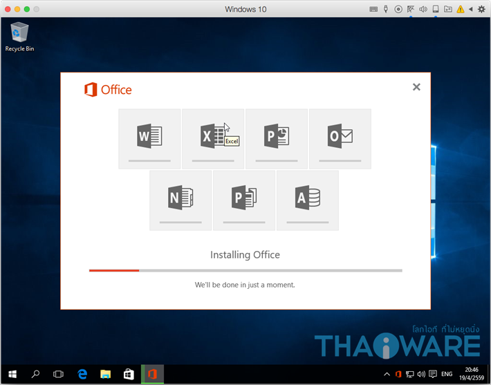Open the Recycle Bin desktop icon

click(x=19, y=37)
